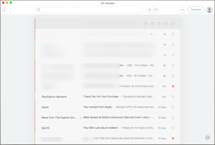Unstar the Samurai Warriors email
This screenshot has height=145, width=215.
(173, 138)
